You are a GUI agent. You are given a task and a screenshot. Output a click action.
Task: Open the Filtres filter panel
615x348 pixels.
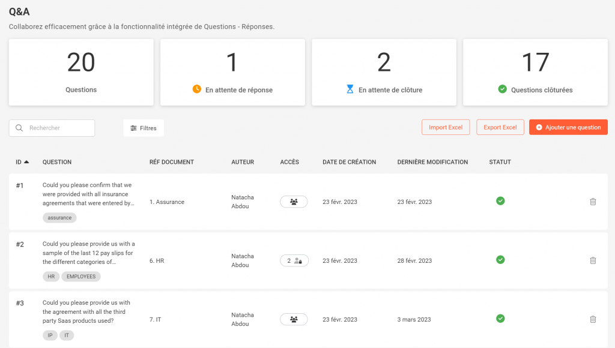pyautogui.click(x=144, y=128)
